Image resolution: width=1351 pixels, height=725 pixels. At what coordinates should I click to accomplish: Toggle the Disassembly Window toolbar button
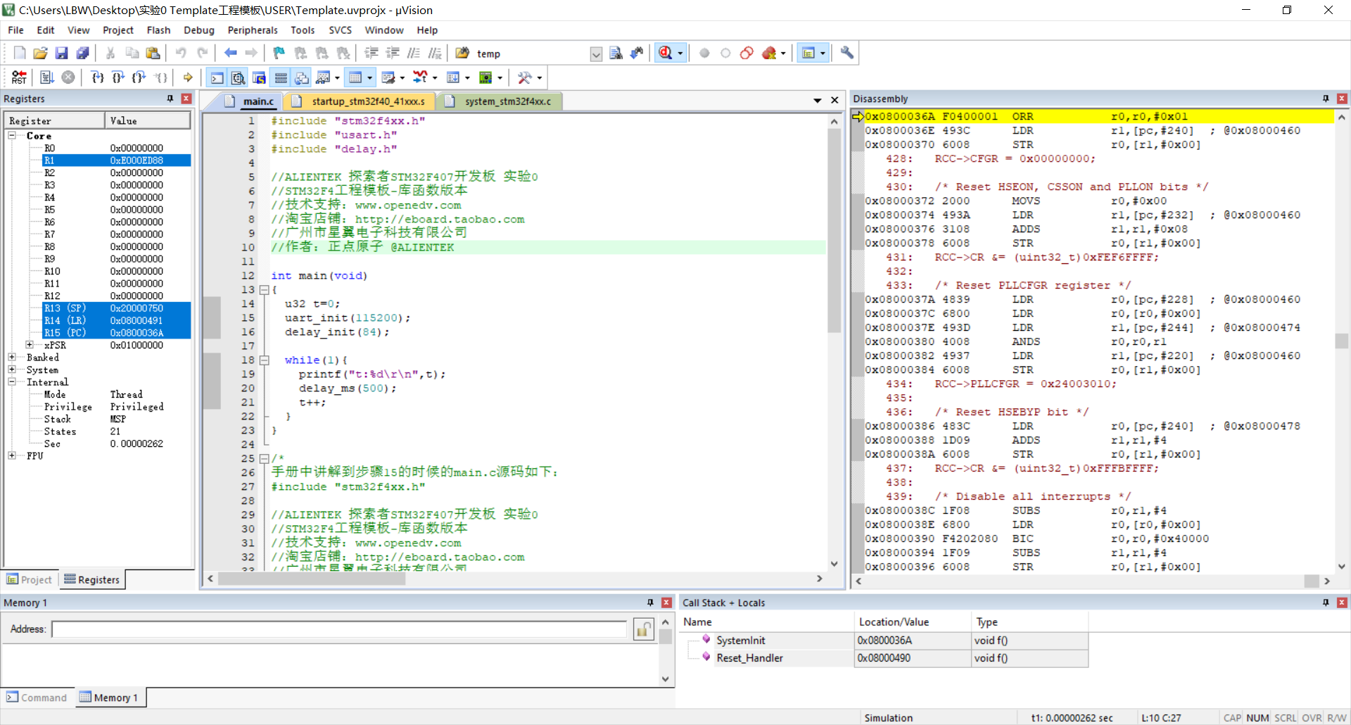[x=239, y=77]
